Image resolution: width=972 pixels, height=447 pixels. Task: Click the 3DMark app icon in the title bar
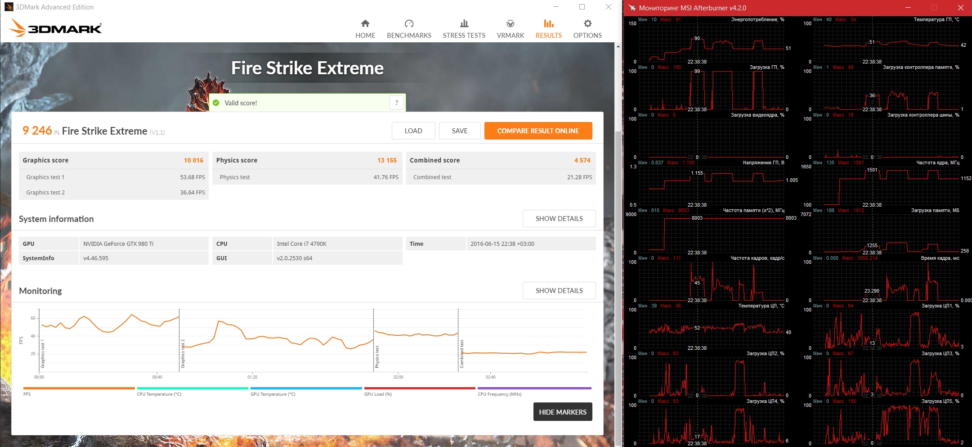[x=9, y=7]
